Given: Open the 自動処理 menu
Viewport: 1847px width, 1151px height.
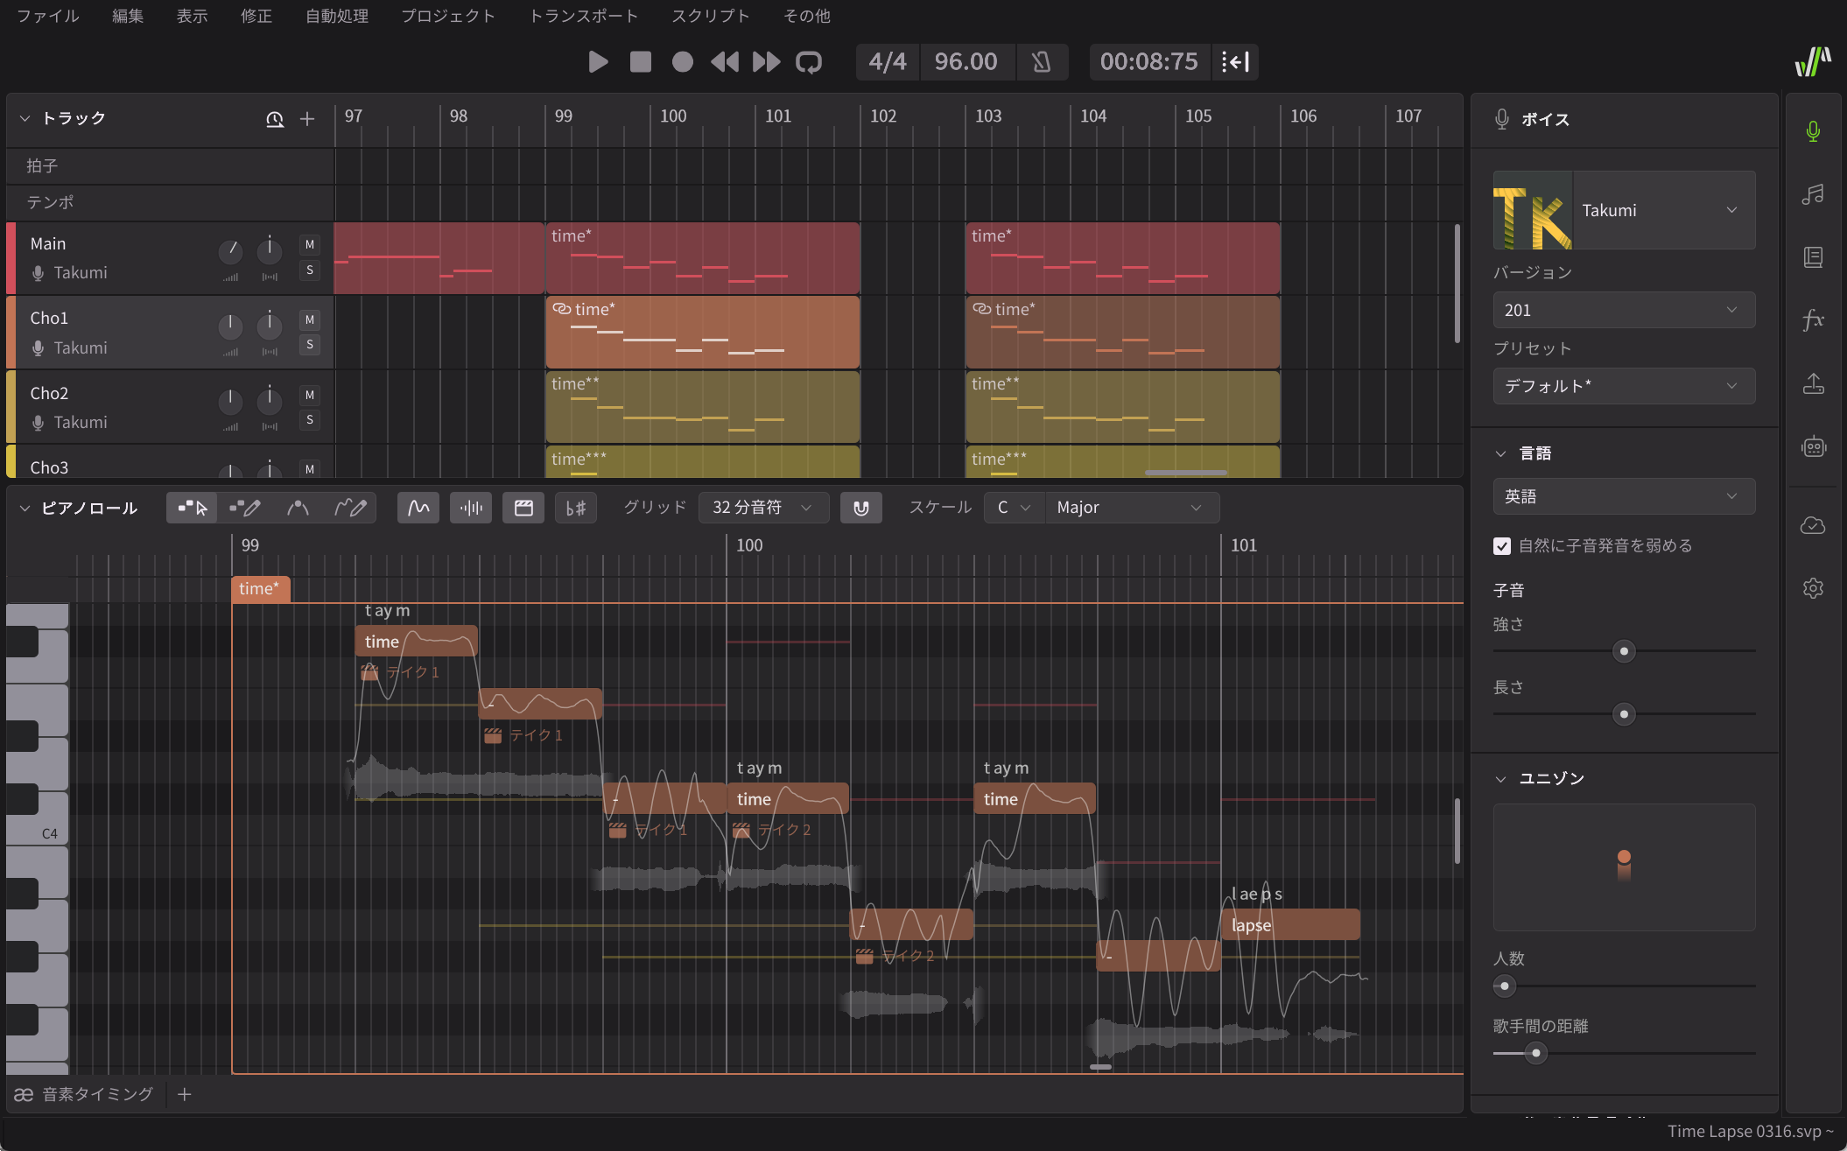Looking at the screenshot, I should (x=336, y=16).
